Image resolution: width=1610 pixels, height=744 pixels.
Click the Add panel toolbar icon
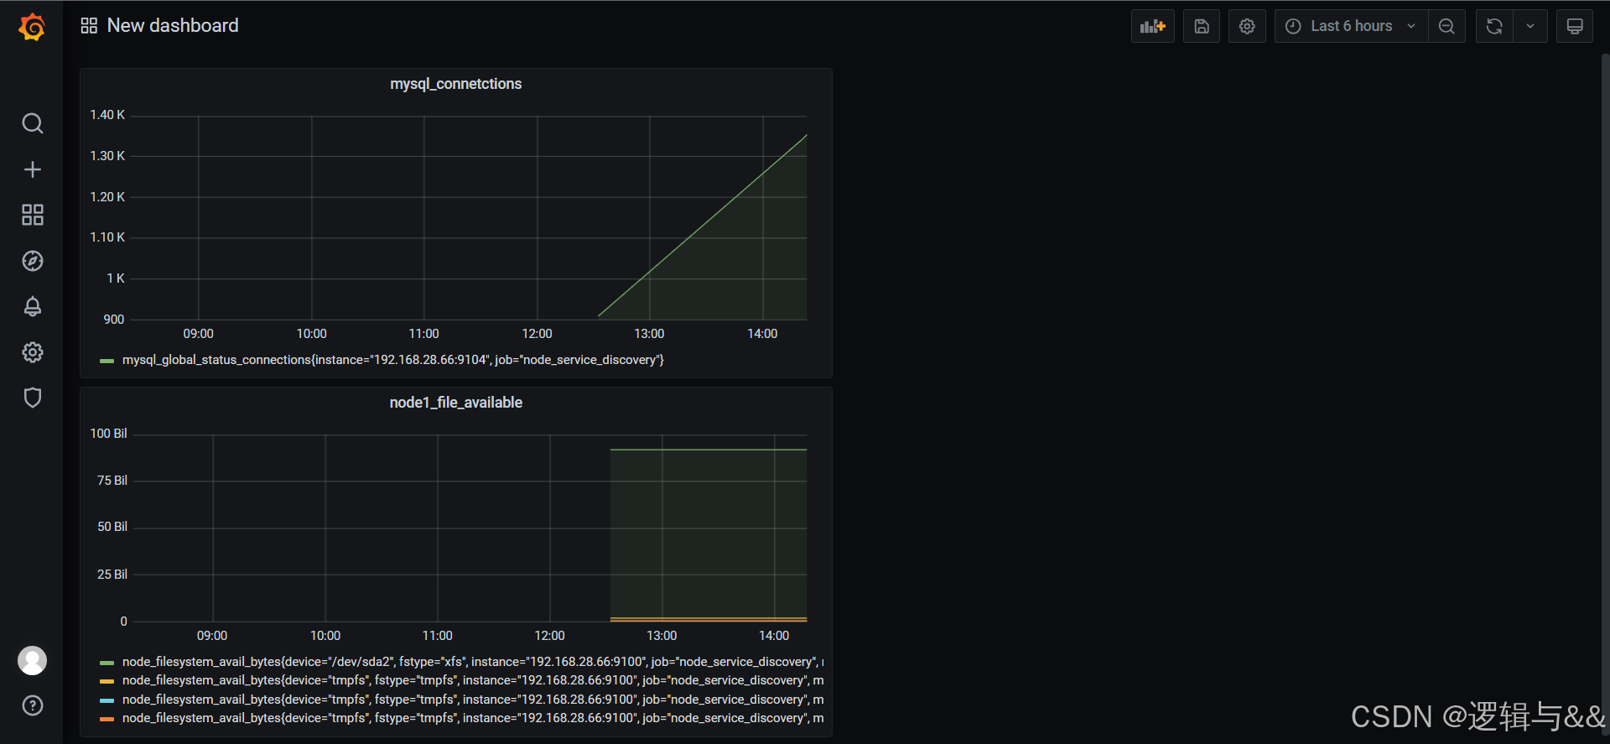pyautogui.click(x=1153, y=26)
